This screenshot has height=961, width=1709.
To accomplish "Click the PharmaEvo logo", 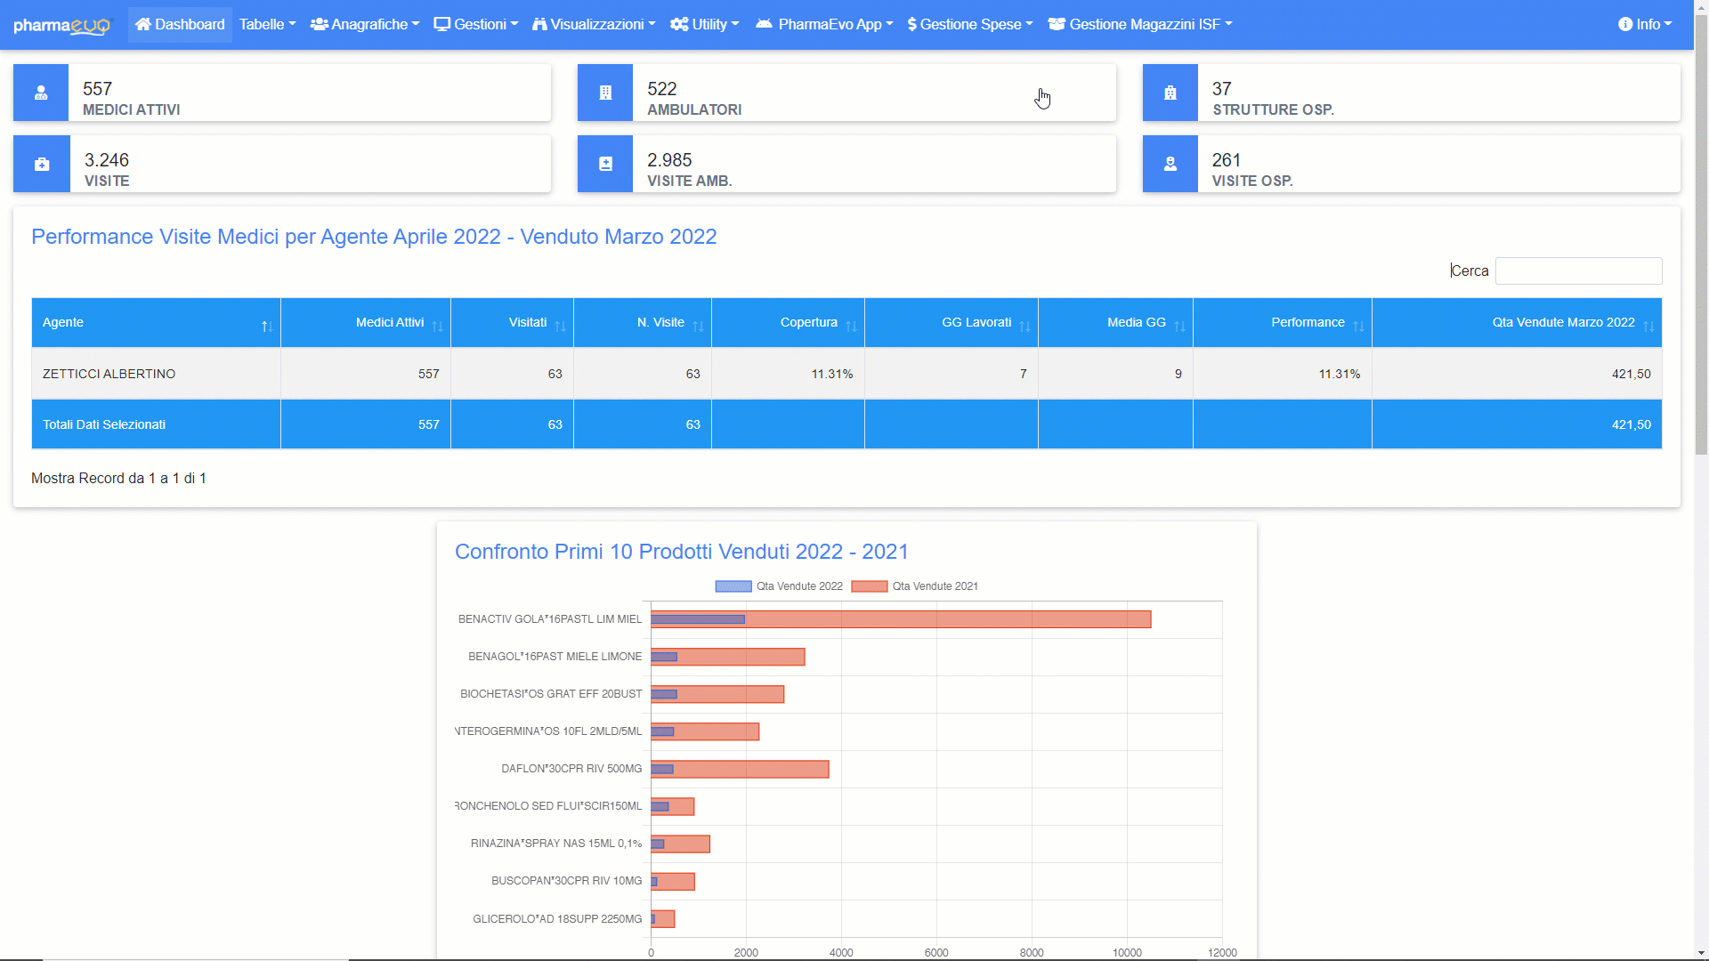I will (62, 25).
